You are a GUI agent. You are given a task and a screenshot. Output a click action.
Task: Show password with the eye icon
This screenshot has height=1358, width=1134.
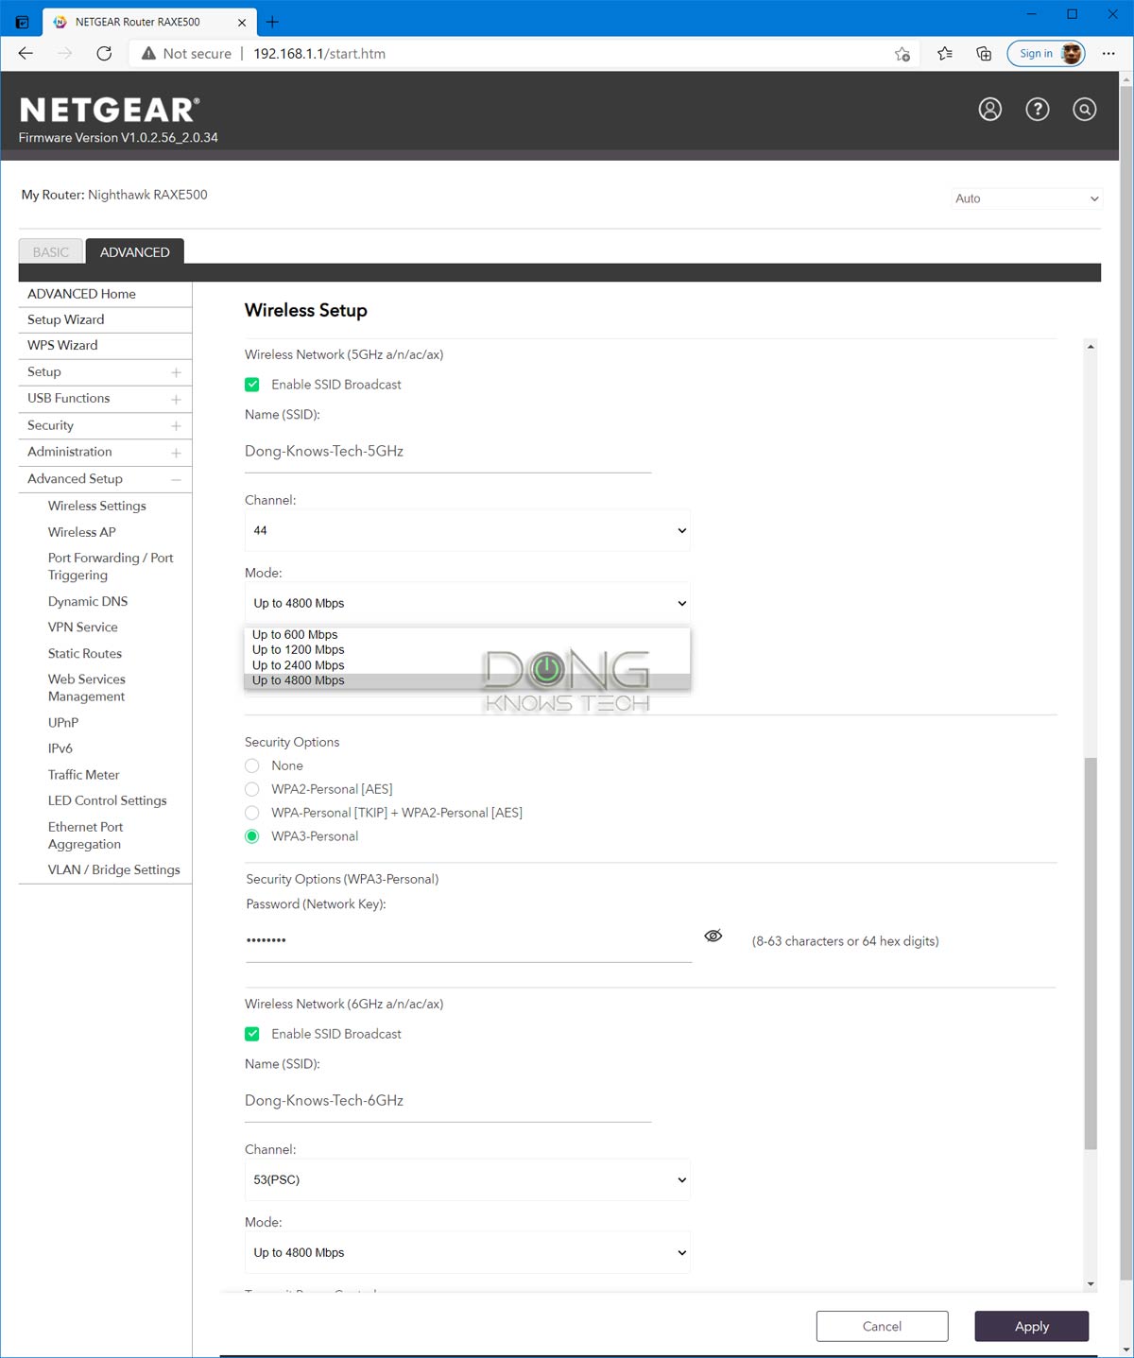pyautogui.click(x=713, y=936)
